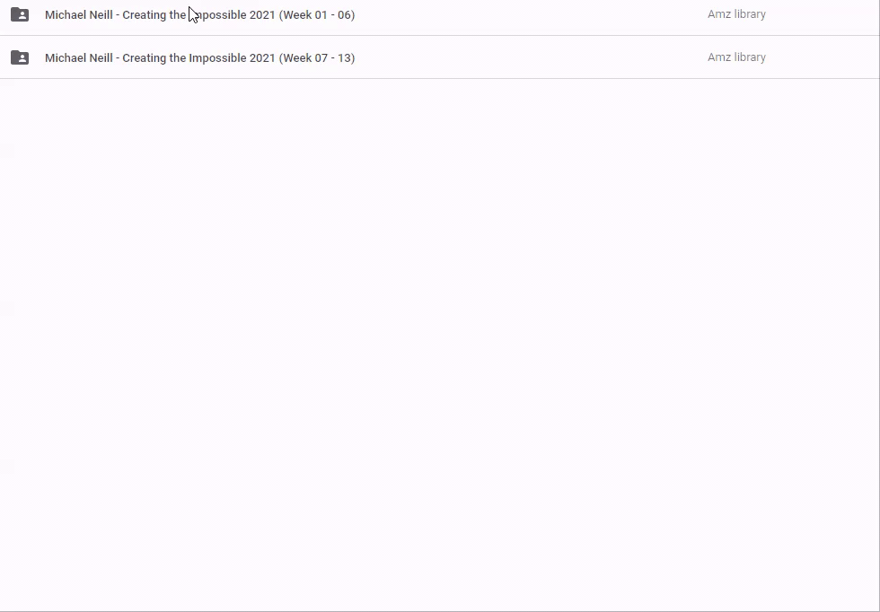Click the shared folder icon for Week 07 - 13

click(x=20, y=57)
